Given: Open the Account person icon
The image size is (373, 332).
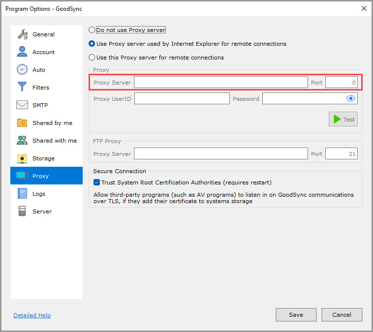Looking at the screenshot, I should 22,52.
